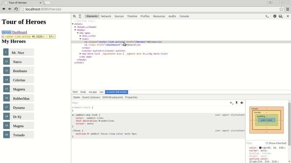The width and height of the screenshot is (291, 163).
Task: Expand the my-hero-list node
Action: click(80, 54)
